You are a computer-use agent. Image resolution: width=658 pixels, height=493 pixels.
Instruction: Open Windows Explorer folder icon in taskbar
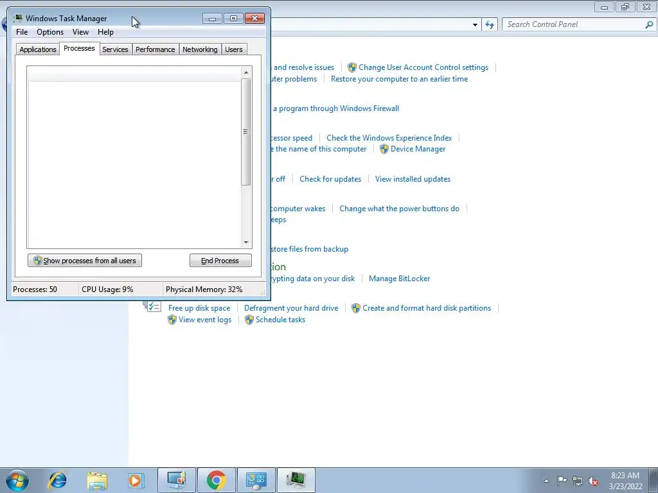(x=97, y=480)
